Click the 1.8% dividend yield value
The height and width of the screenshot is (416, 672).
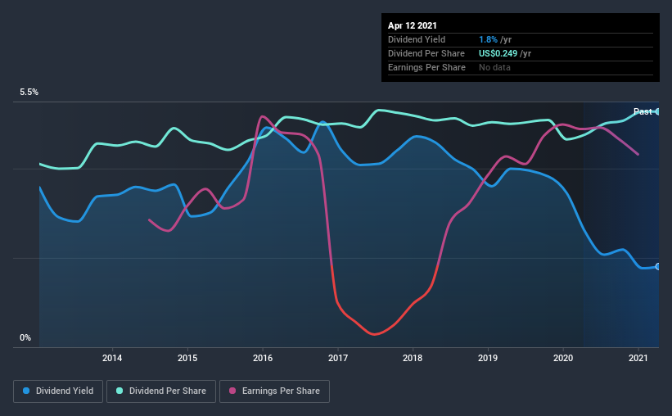tap(488, 39)
